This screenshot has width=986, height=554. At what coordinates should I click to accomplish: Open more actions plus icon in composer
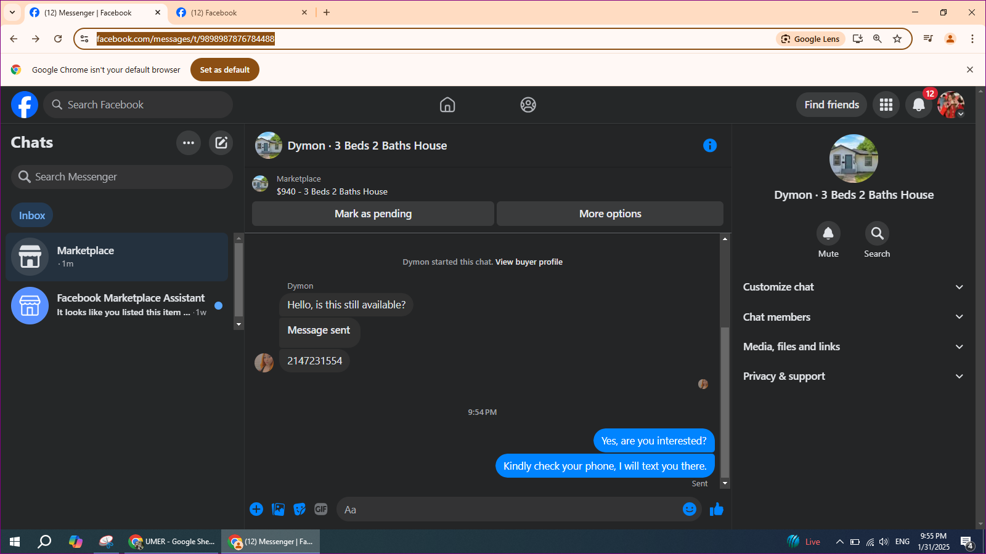pos(256,509)
